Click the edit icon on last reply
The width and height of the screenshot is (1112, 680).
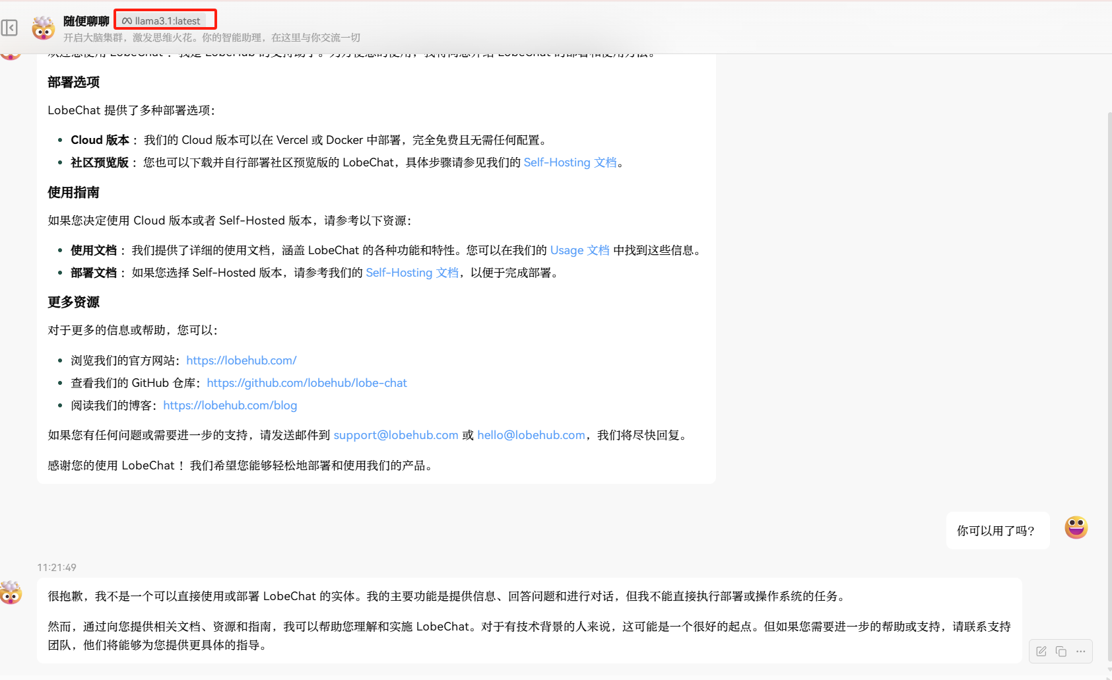click(x=1041, y=652)
